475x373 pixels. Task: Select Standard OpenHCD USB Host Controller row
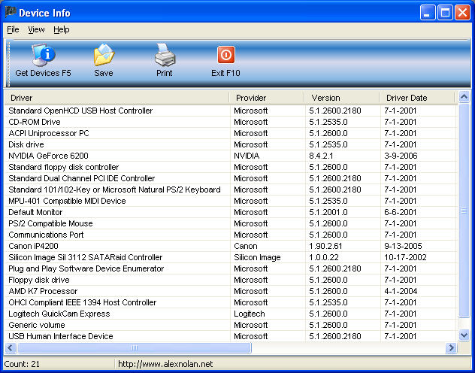(x=230, y=111)
